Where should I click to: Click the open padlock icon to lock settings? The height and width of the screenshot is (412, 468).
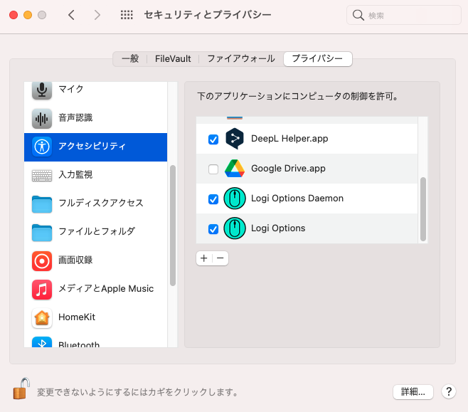click(x=21, y=389)
